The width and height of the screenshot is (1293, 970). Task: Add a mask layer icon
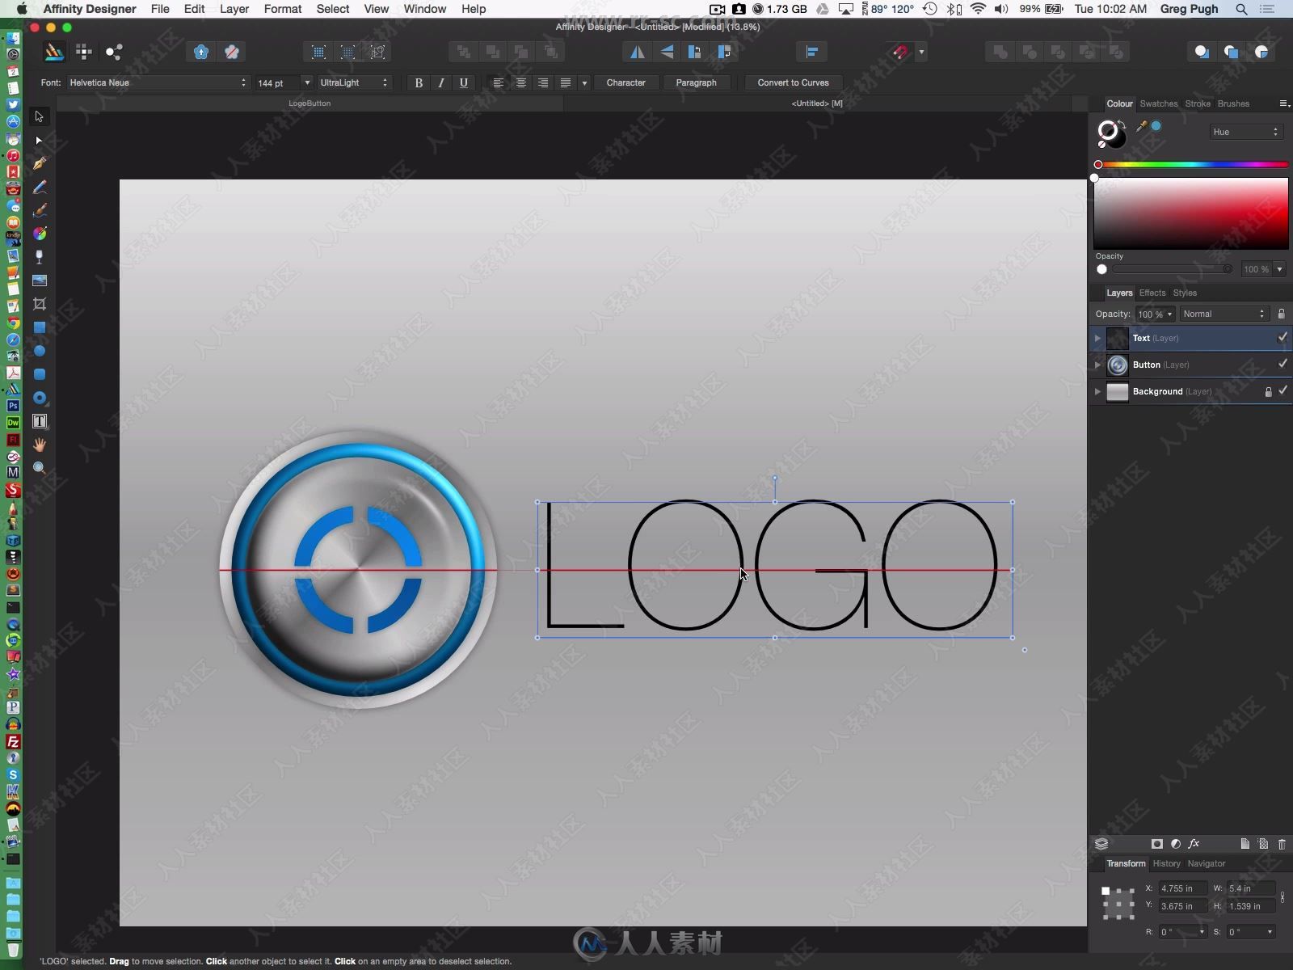point(1156,844)
